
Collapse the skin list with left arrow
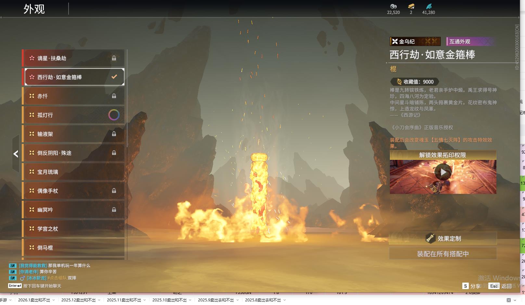pos(16,154)
